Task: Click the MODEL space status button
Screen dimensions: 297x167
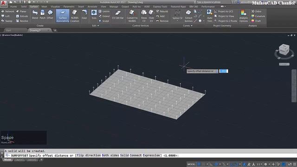Action: (x=191, y=164)
